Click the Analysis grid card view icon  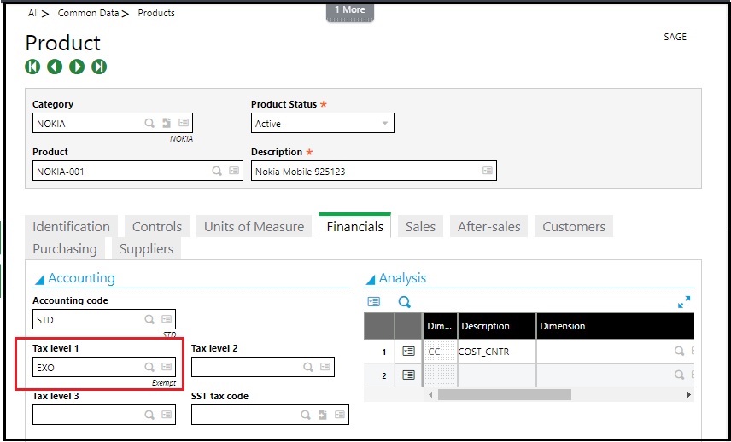pyautogui.click(x=374, y=302)
